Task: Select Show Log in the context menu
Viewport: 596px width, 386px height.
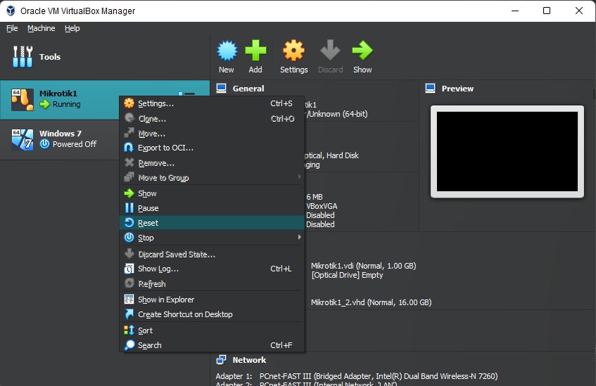Action: coord(158,269)
